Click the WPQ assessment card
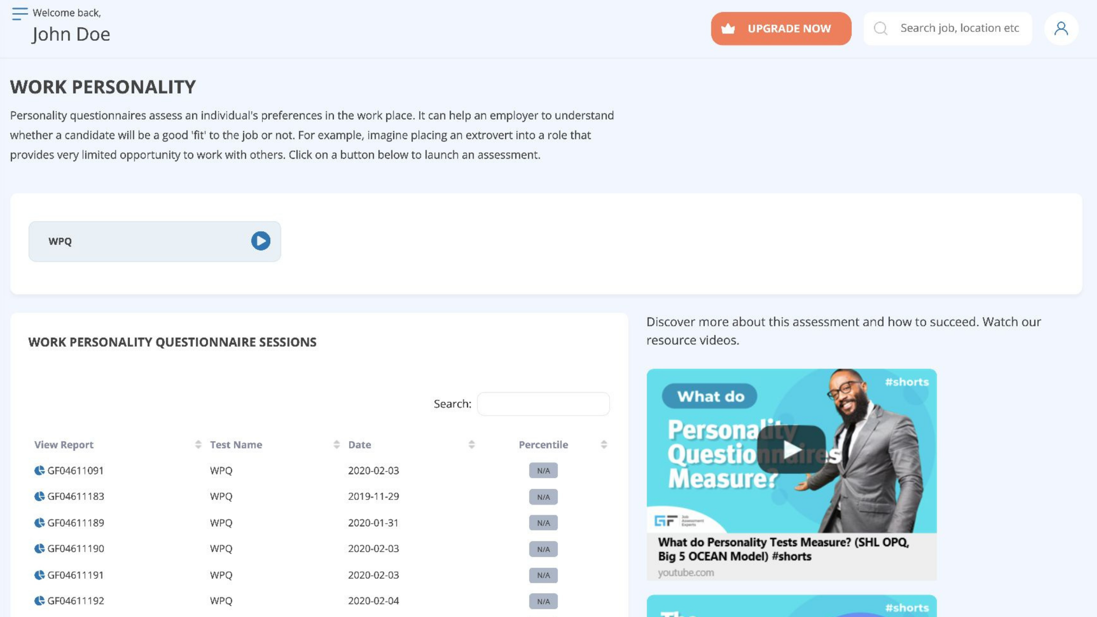The image size is (1097, 617). (155, 241)
